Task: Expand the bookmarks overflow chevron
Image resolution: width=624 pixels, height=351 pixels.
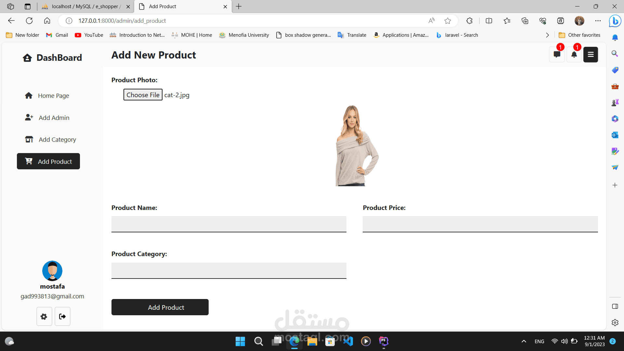Action: (x=547, y=35)
